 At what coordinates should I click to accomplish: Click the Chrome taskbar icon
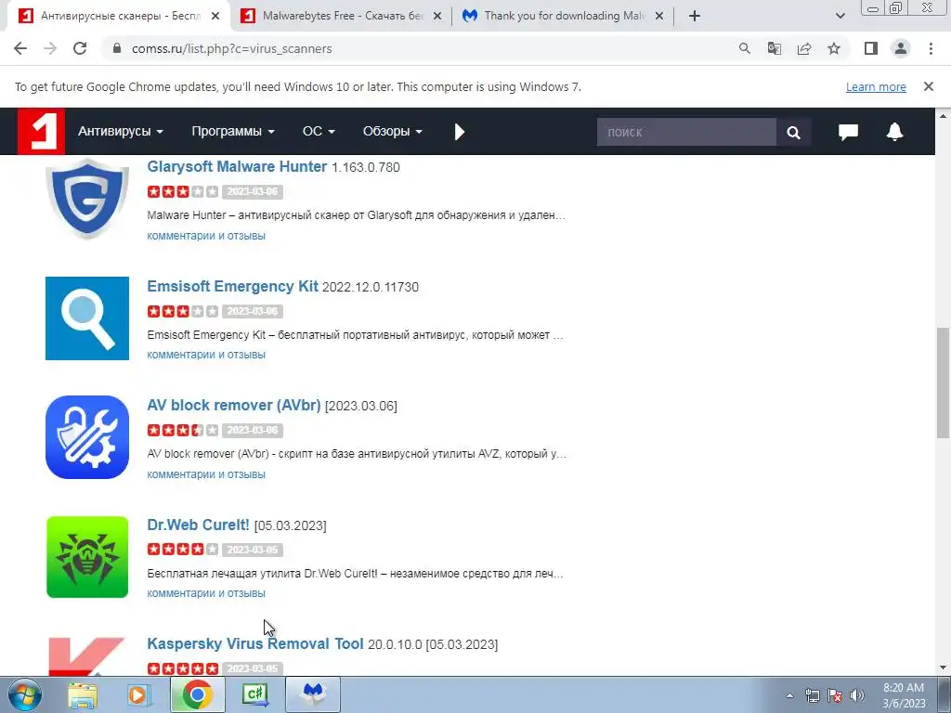197,694
